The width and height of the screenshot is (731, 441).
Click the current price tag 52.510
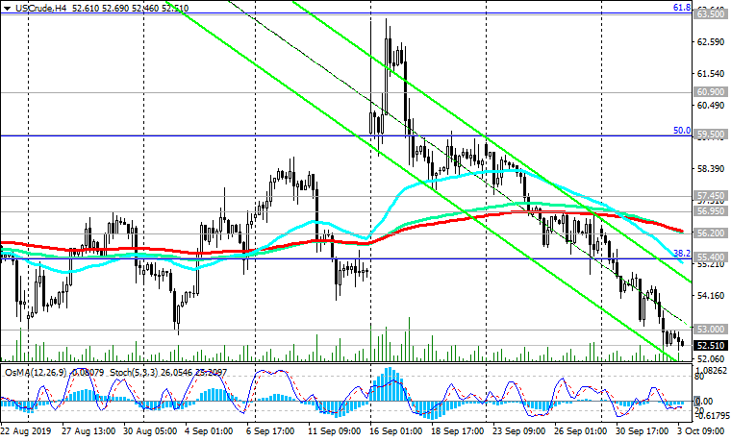pyautogui.click(x=711, y=346)
